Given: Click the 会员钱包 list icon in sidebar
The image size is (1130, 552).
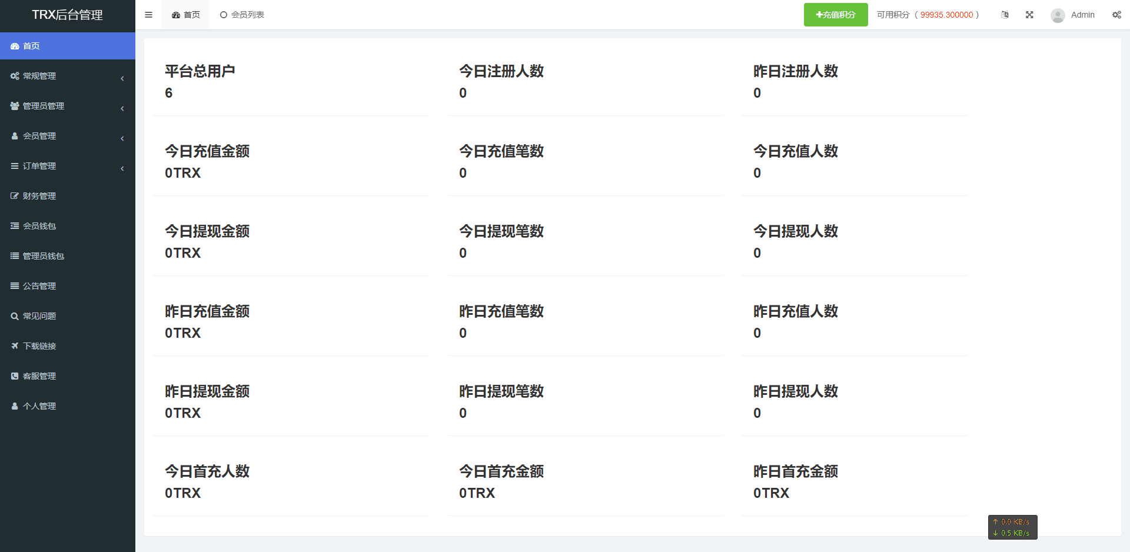Looking at the screenshot, I should pos(15,226).
